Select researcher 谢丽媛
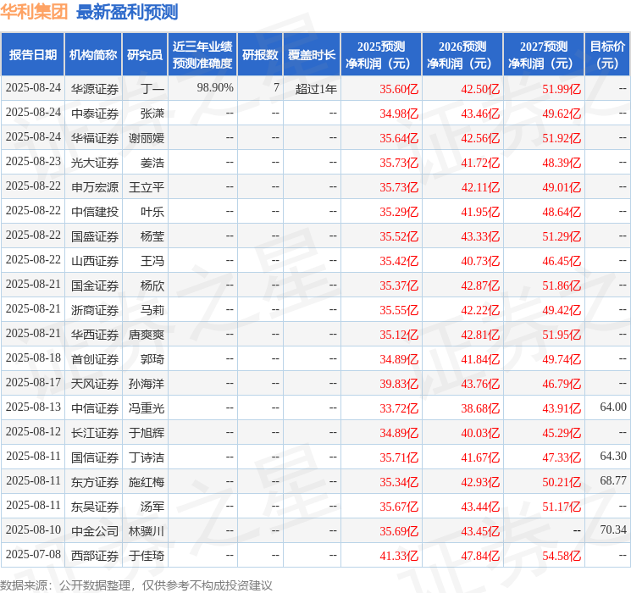 tap(147, 138)
